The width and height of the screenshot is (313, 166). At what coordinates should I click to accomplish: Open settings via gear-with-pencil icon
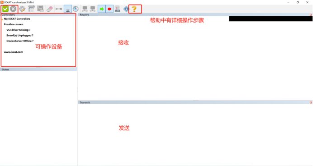point(22,9)
